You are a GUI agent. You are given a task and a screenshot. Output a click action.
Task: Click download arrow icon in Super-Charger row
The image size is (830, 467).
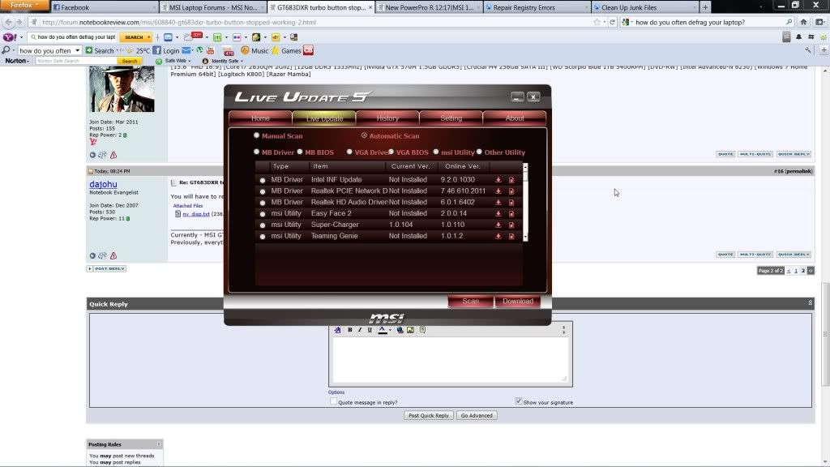click(x=498, y=225)
